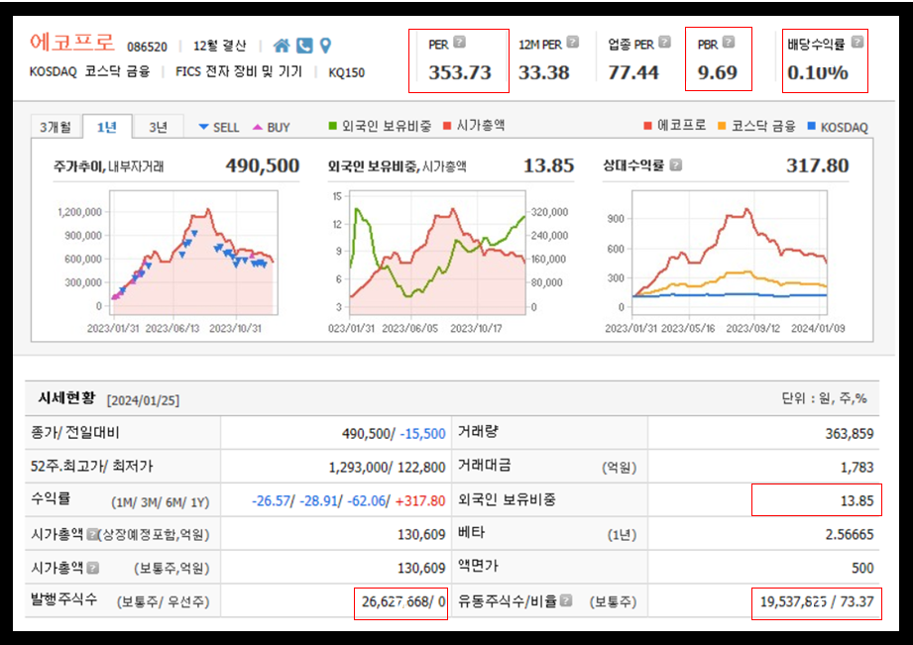913x645 pixels.
Task: Click the 12월 결산 text
Action: [x=219, y=46]
